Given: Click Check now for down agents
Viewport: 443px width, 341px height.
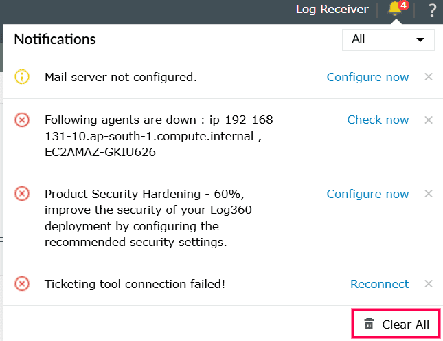Looking at the screenshot, I should pos(378,120).
